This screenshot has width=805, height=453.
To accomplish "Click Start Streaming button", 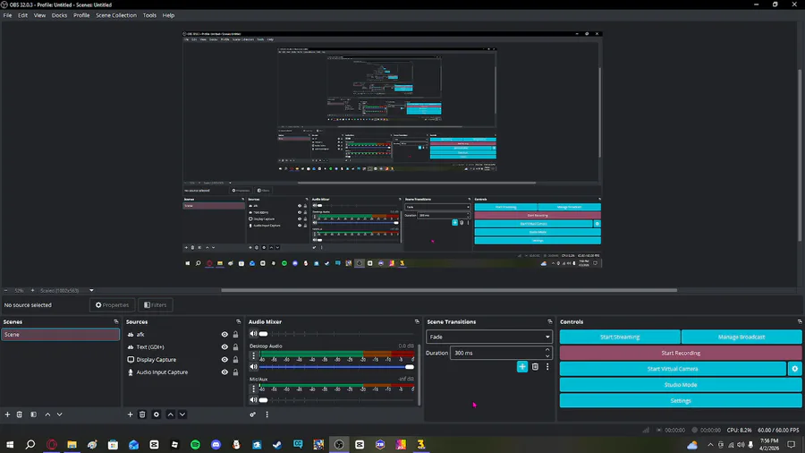I will (620, 337).
